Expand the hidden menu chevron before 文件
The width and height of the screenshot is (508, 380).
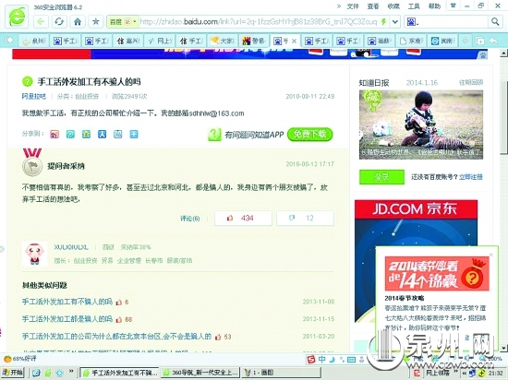(339, 6)
